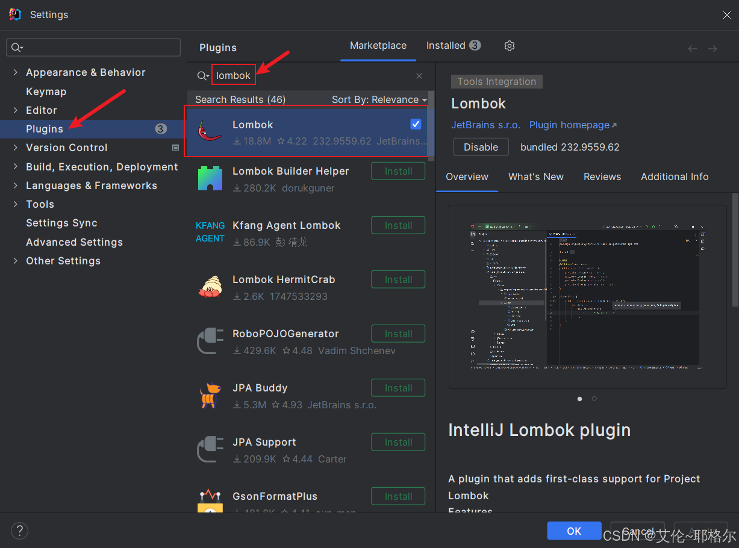Click the Tools Integration category tag

[x=497, y=81]
